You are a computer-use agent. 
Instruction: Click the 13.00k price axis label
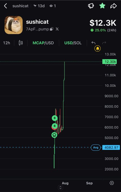pyautogui.click(x=110, y=54)
